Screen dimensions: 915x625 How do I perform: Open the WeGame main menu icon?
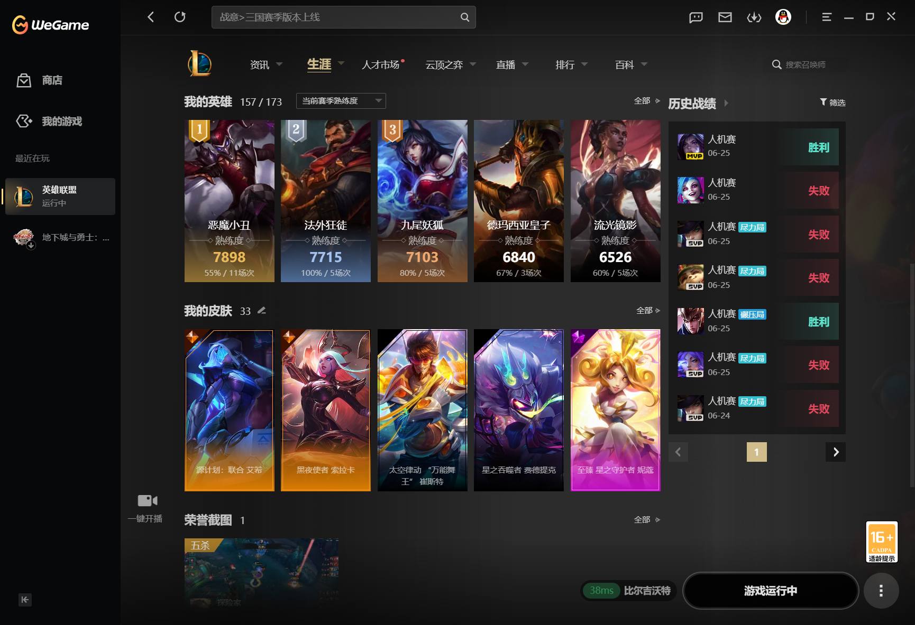click(827, 17)
